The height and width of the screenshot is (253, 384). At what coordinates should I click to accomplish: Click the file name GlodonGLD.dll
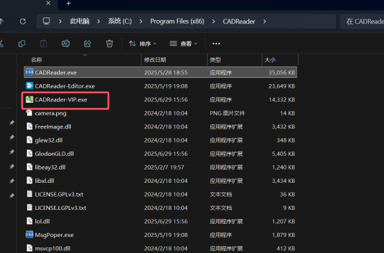54,154
